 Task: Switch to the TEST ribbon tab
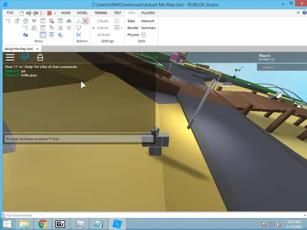(118, 13)
